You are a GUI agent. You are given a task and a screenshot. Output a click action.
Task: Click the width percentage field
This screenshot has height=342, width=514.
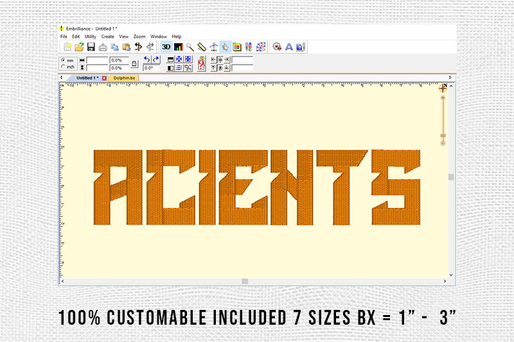pos(119,60)
